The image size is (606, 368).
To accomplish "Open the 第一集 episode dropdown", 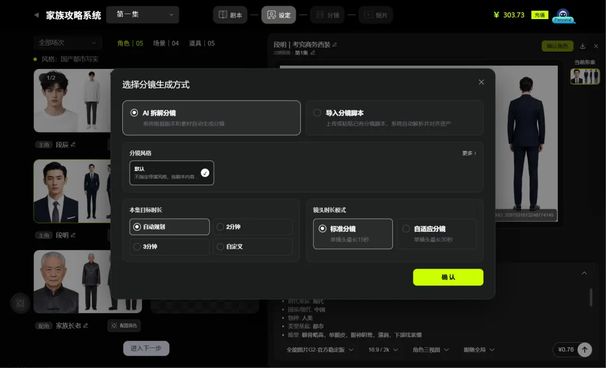I will (x=143, y=15).
